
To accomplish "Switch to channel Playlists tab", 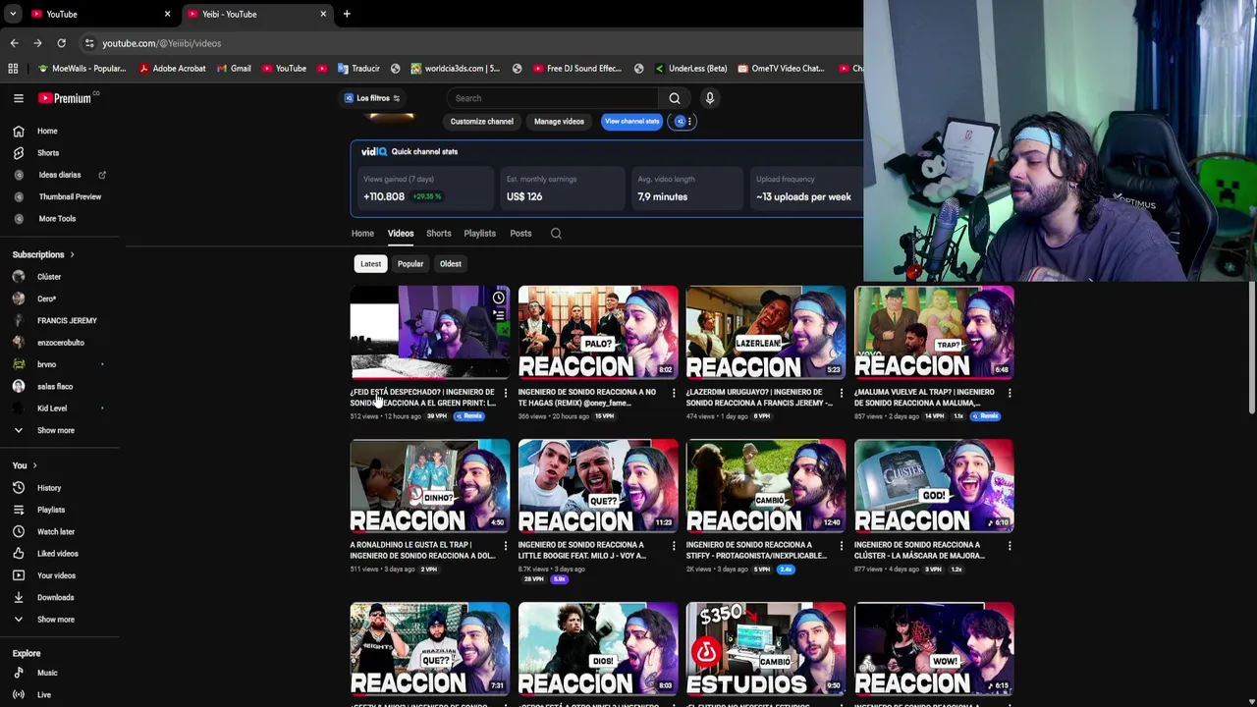I will (x=480, y=234).
